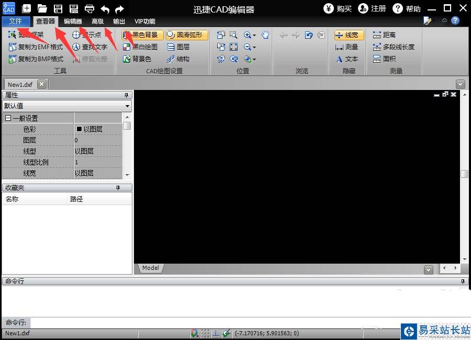The width and height of the screenshot is (471, 340).
Task: Switch to the 高级 tab
Action: point(98,21)
